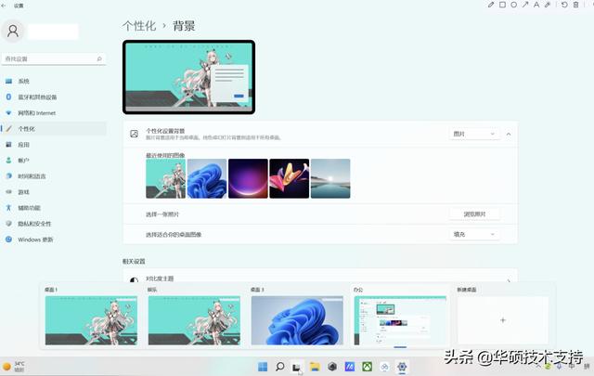This screenshot has width=594, height=376.
Task: Click inside the settings search field
Action: [x=54, y=58]
